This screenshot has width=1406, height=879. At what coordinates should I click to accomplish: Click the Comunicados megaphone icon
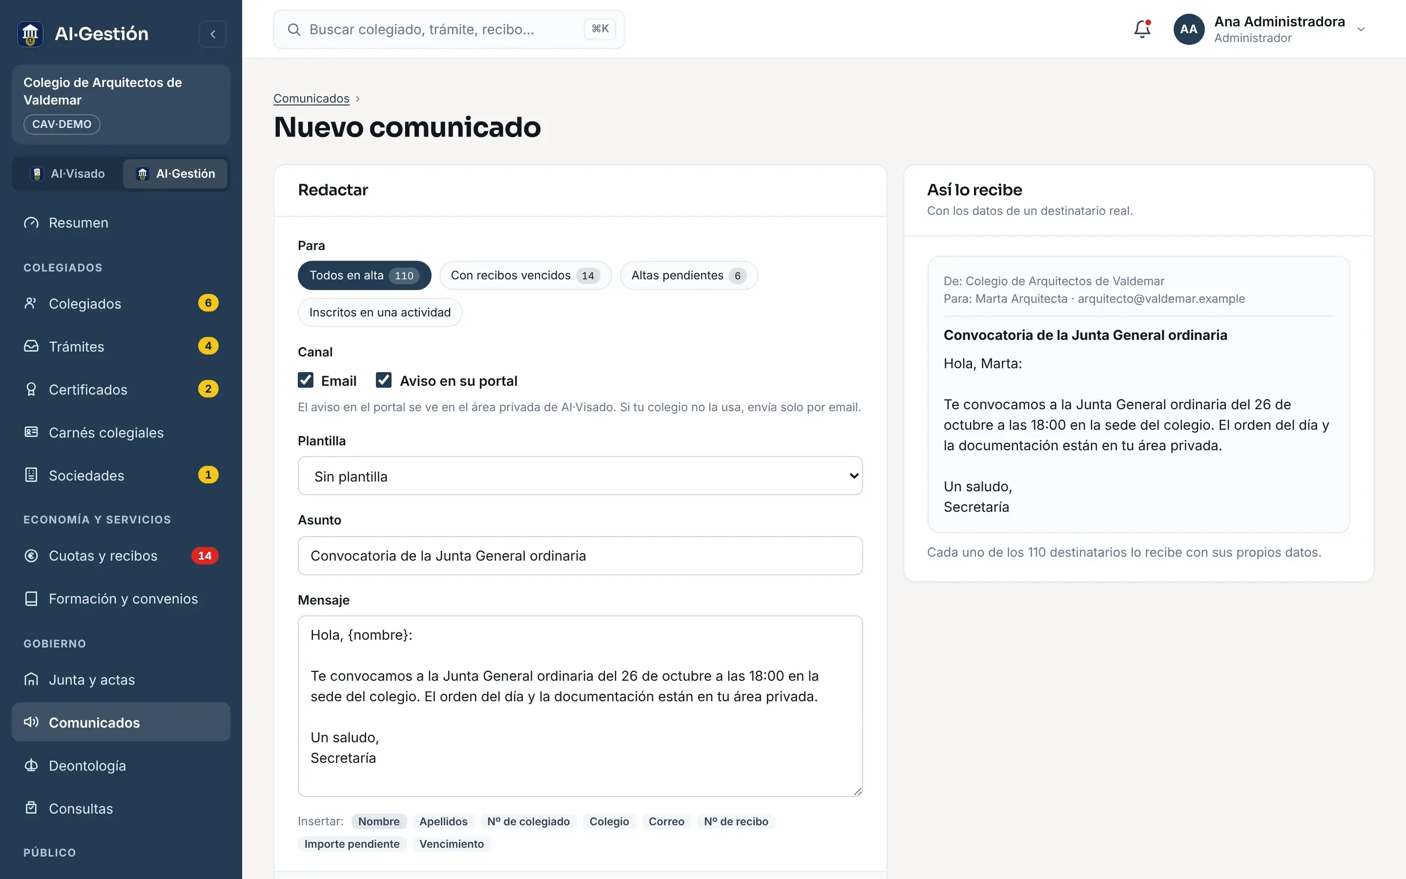coord(31,723)
